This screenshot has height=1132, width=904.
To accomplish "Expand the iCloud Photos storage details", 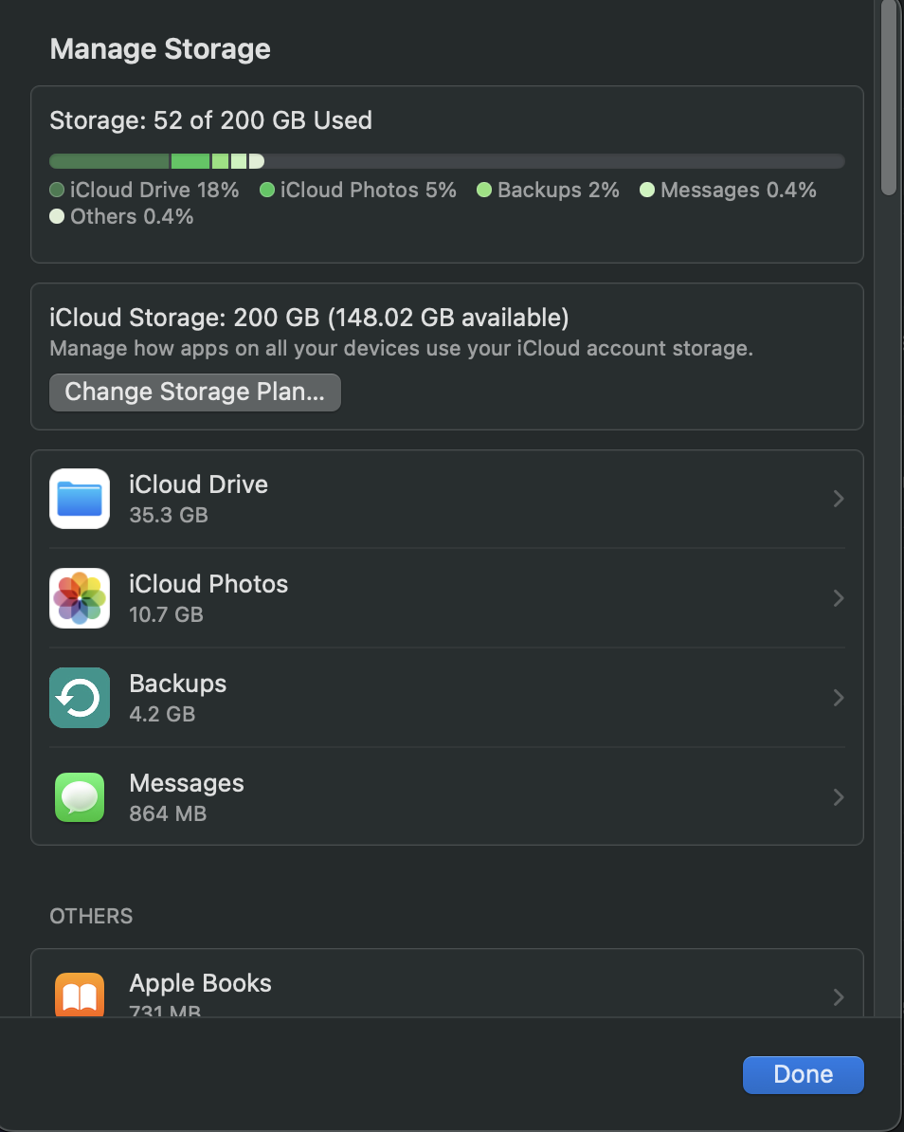I will click(838, 597).
